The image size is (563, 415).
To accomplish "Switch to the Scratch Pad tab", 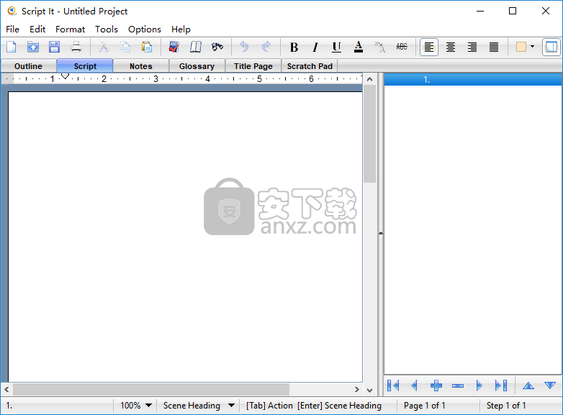I will 310,66.
